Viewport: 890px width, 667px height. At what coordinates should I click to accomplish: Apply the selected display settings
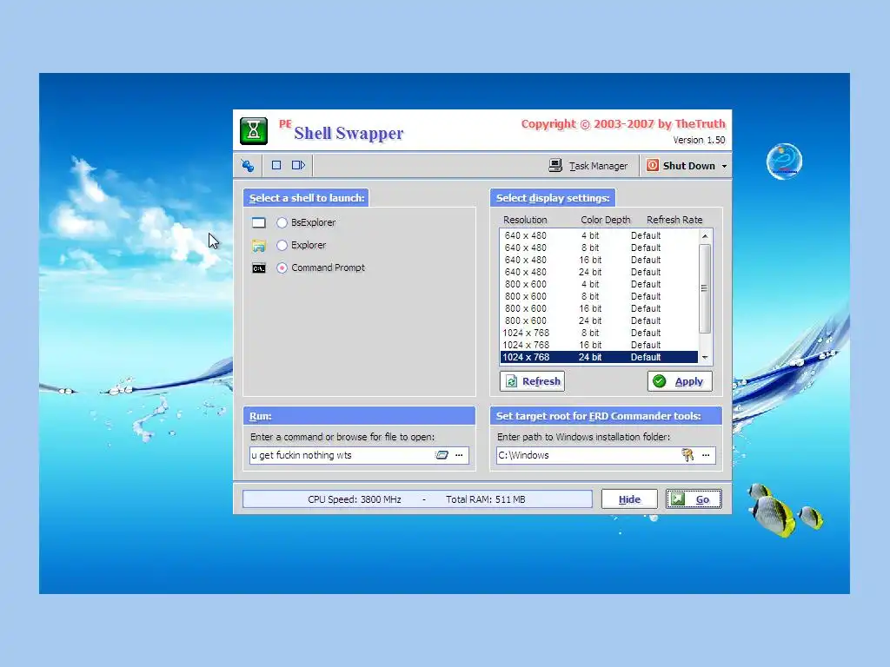tap(680, 381)
